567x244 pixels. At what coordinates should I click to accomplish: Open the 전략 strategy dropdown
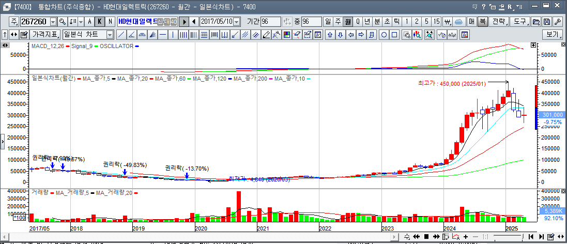point(499,22)
